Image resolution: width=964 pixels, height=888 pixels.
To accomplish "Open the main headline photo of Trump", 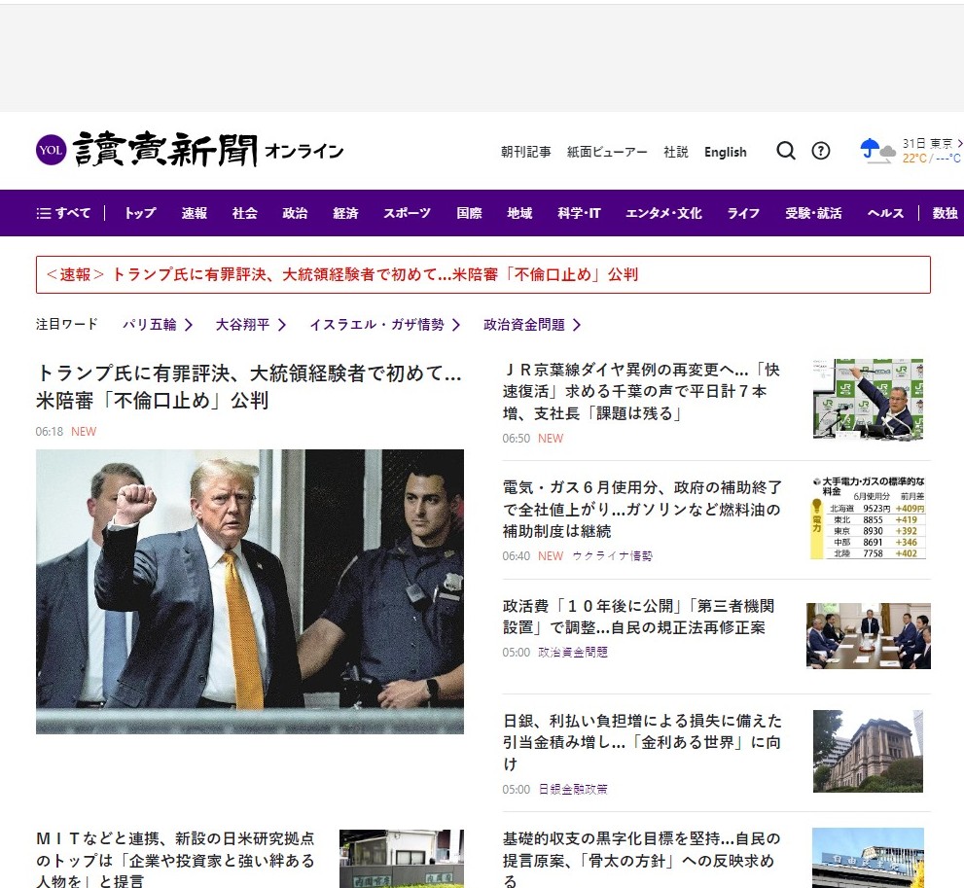I will [x=250, y=590].
